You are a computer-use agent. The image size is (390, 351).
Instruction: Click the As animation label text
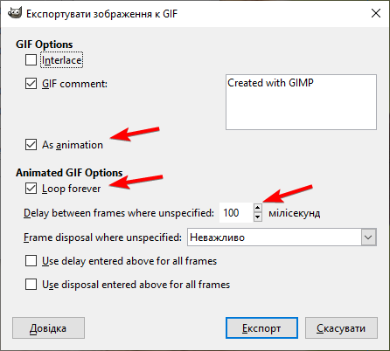pyautogui.click(x=73, y=145)
